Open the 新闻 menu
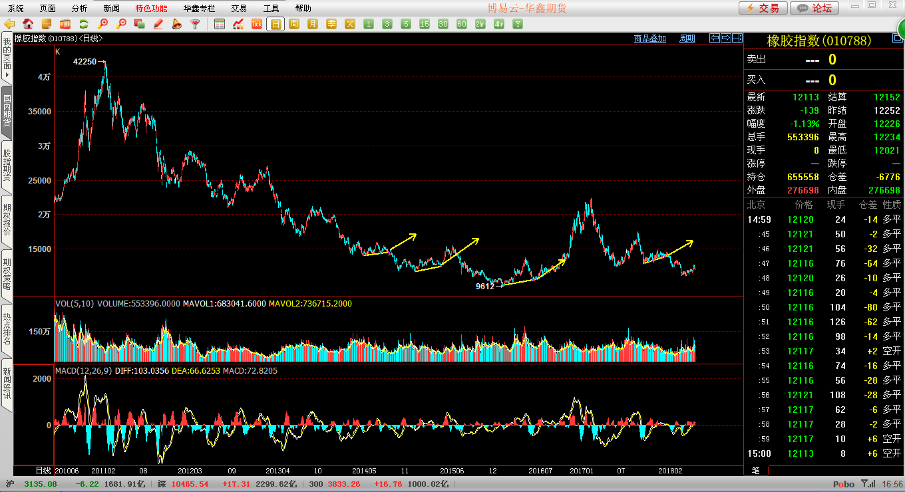The width and height of the screenshot is (905, 492). (111, 8)
